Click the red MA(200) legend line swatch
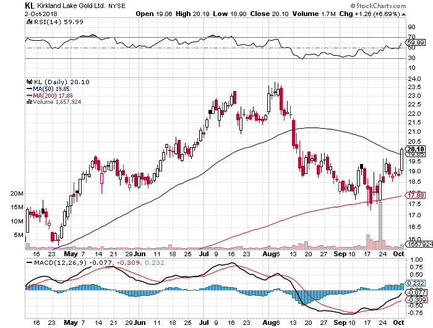Image resolution: width=433 pixels, height=328 pixels. 29,96
